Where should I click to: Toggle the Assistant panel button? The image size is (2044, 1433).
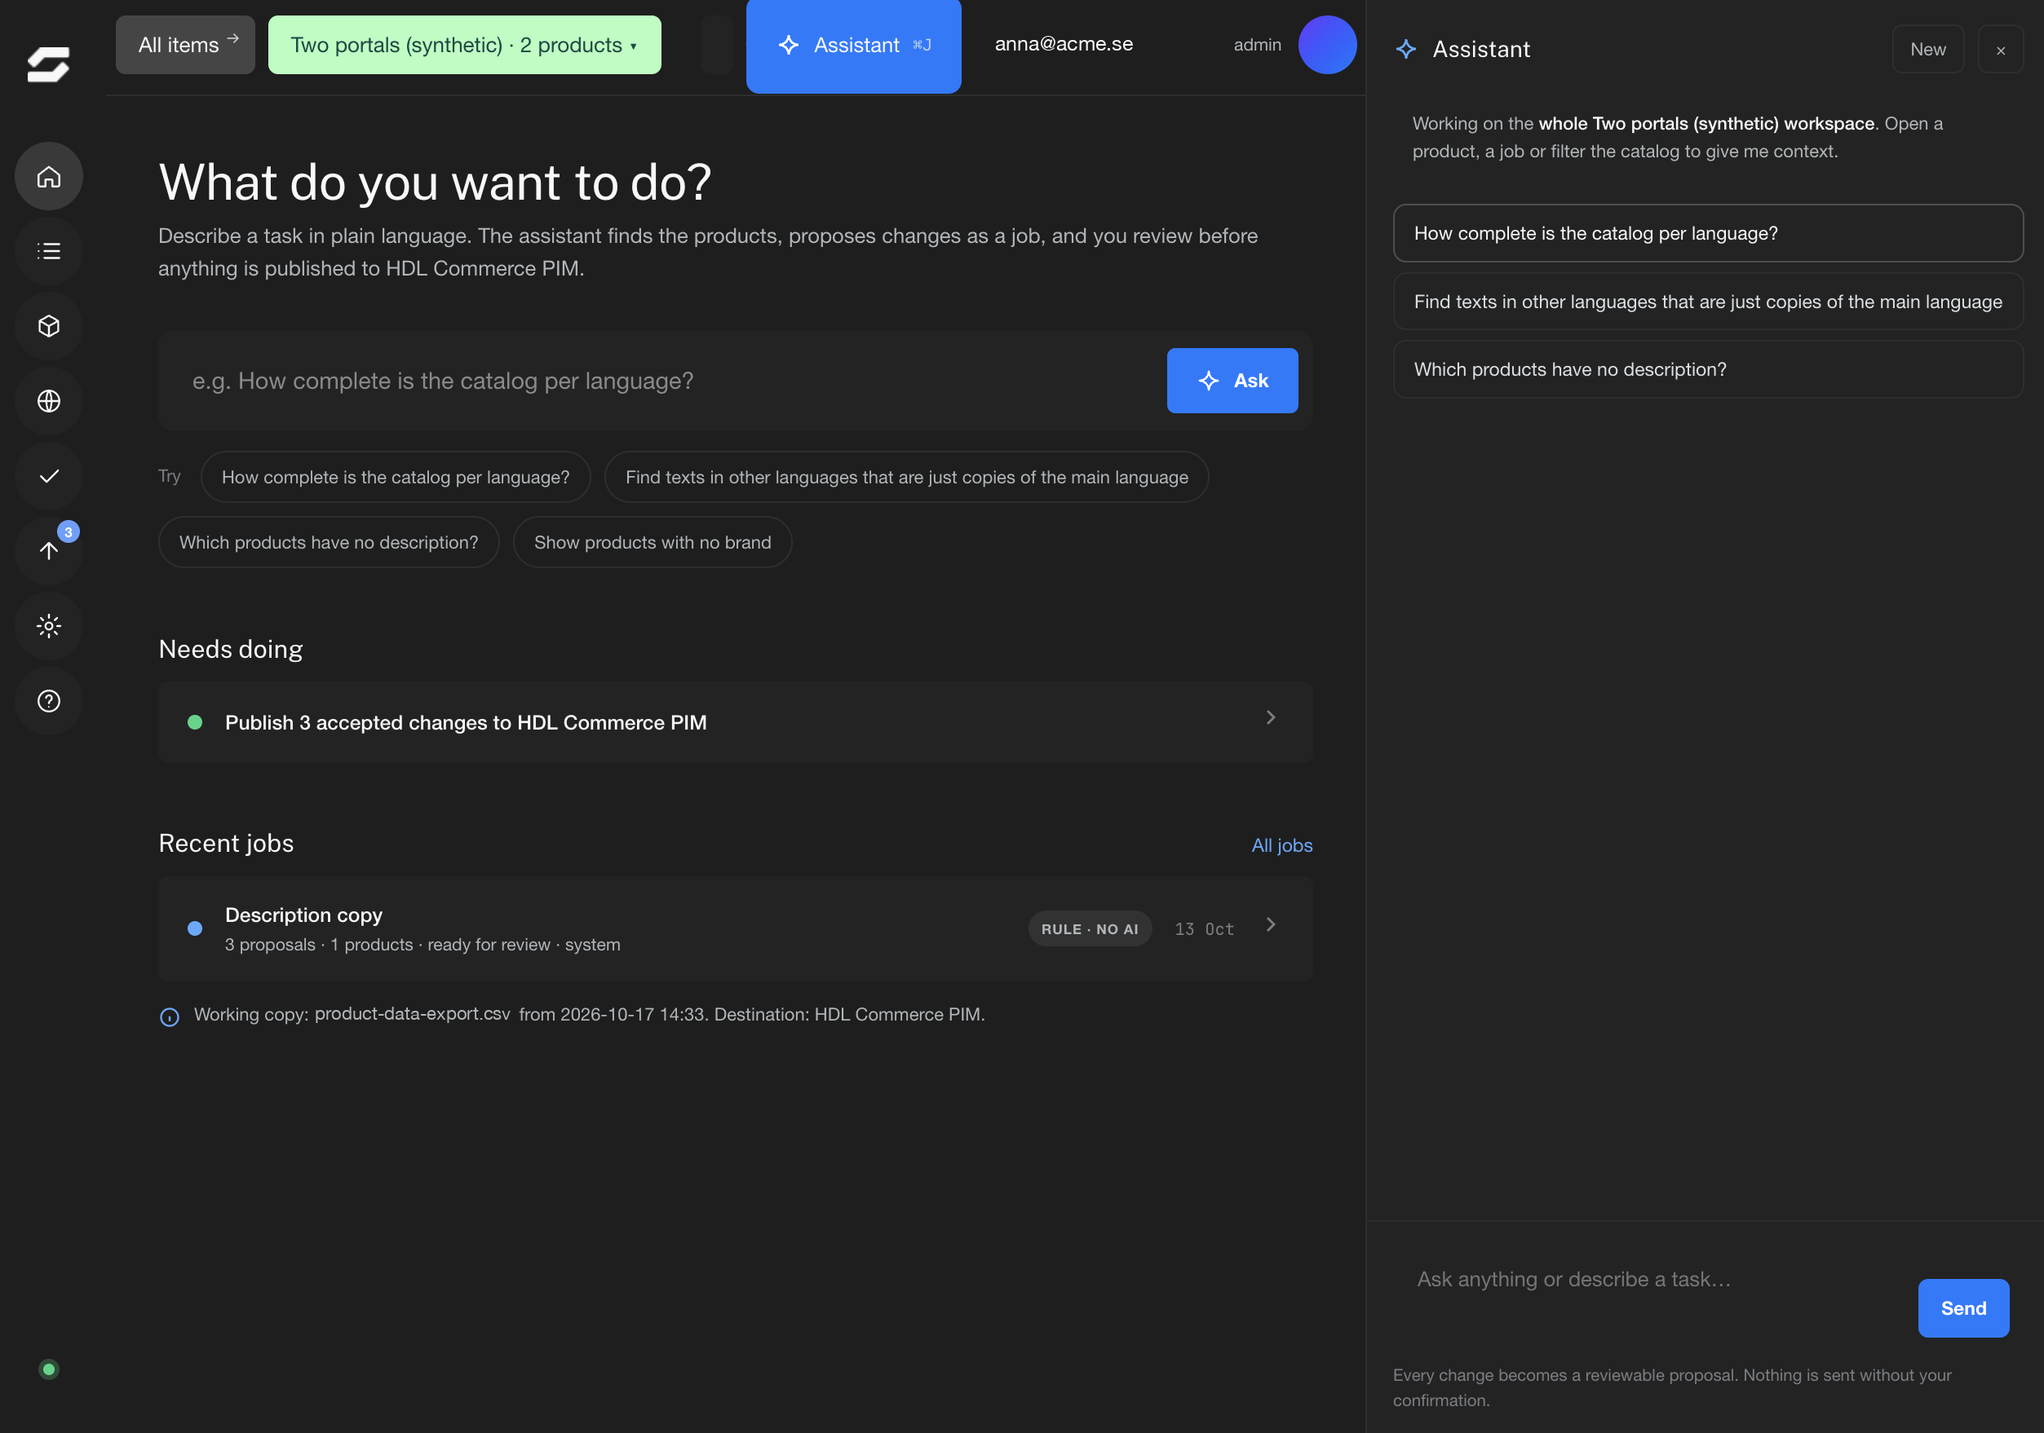853,45
